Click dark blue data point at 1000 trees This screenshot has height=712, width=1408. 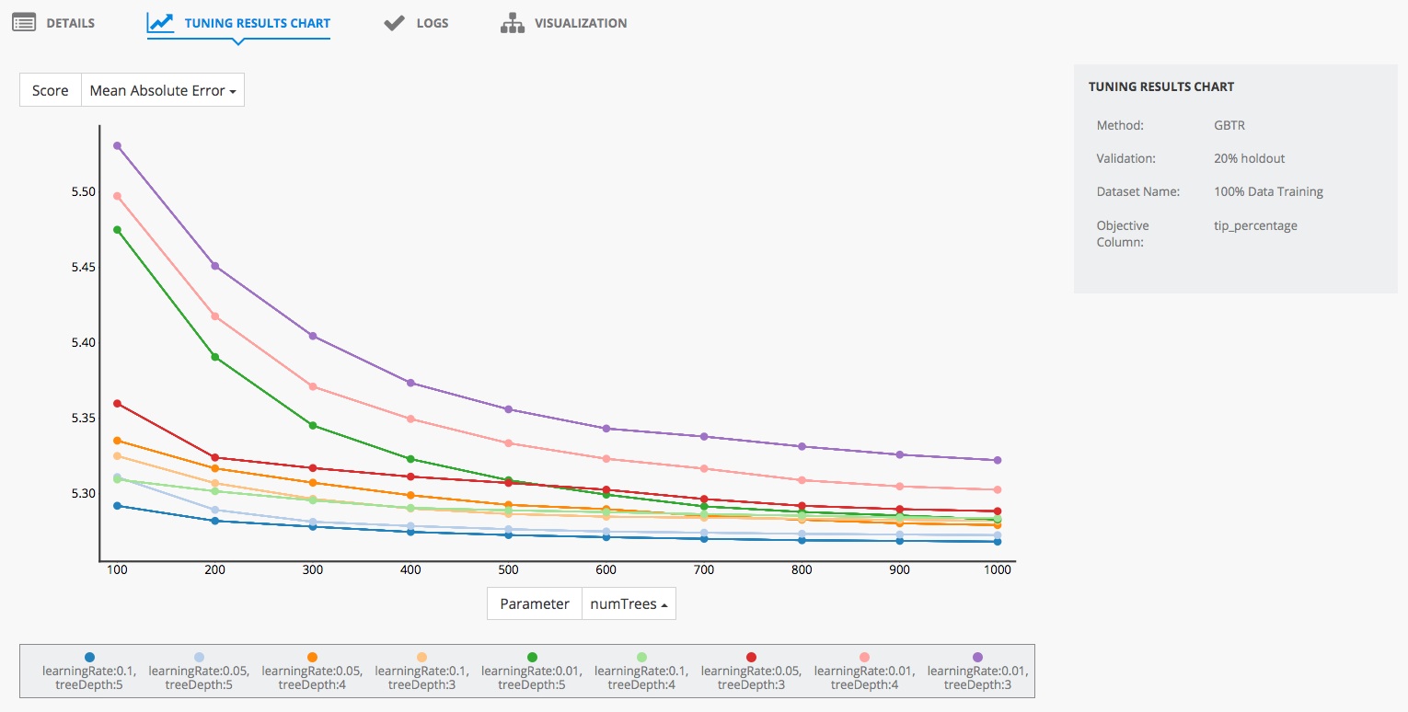point(997,542)
